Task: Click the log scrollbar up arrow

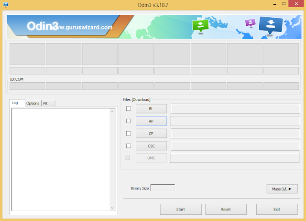Action: (x=112, y=112)
